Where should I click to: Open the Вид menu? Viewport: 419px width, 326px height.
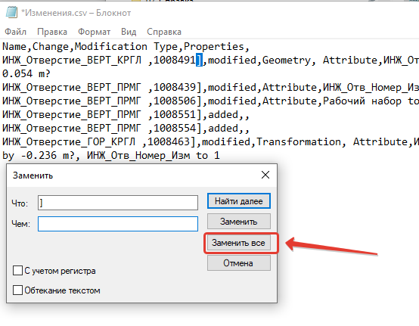pos(129,32)
